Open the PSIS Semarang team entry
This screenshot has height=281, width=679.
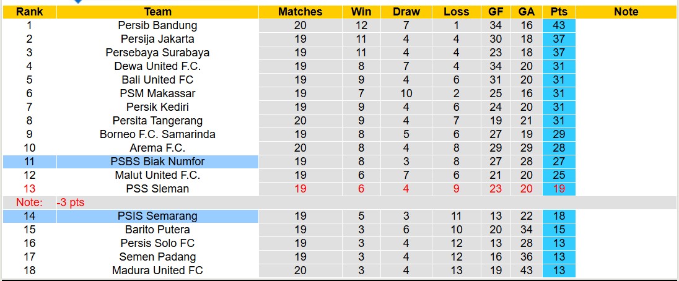click(x=157, y=216)
